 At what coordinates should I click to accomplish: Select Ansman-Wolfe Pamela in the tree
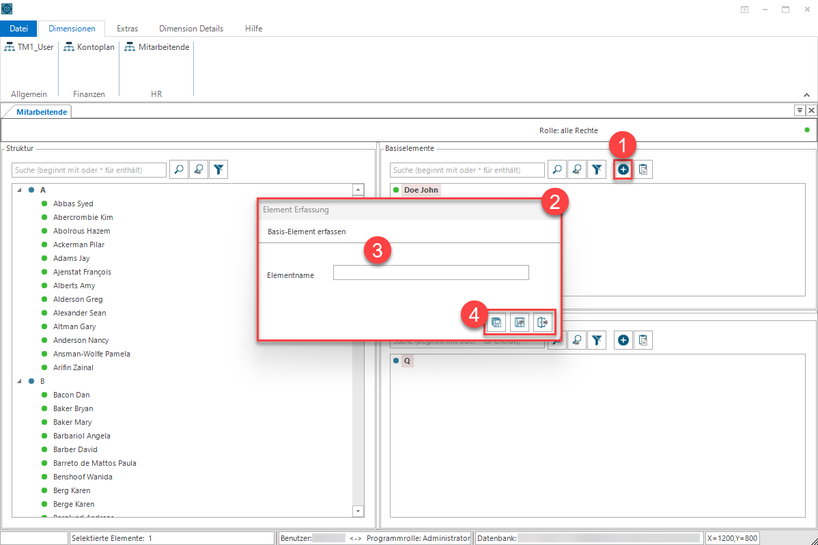click(91, 354)
